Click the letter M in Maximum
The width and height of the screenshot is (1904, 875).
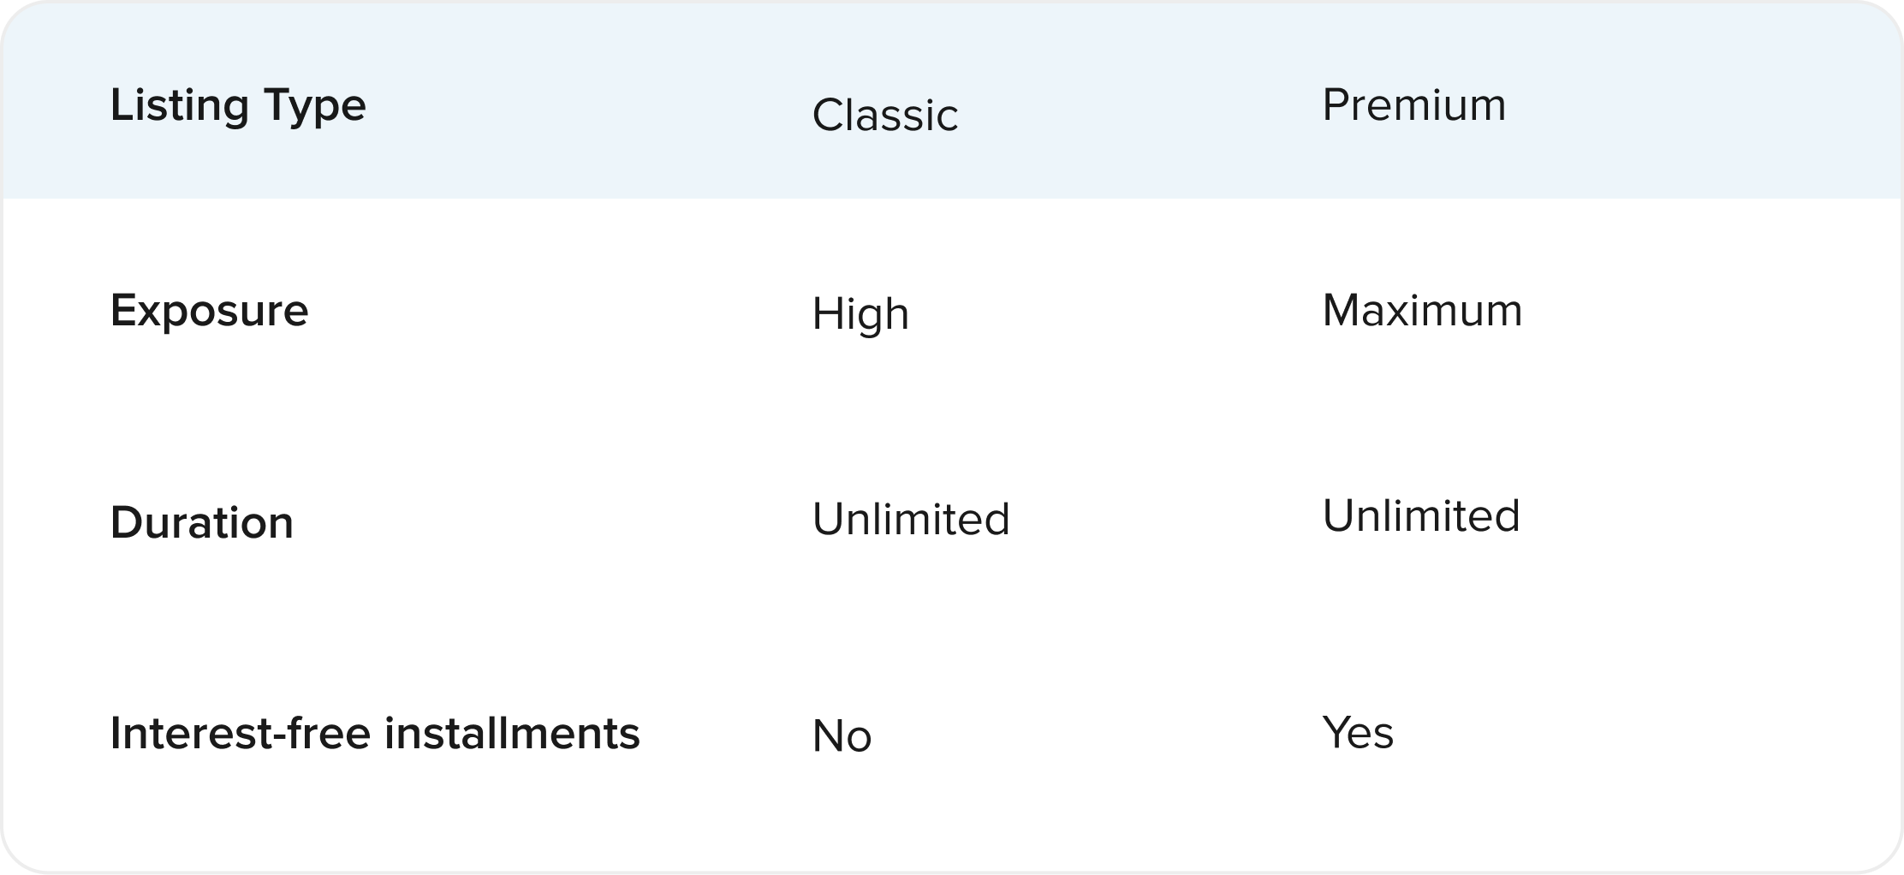tap(1342, 311)
